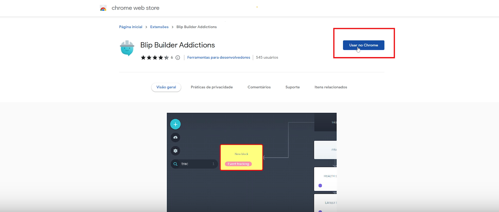Click the 545 usuários text
The image size is (499, 212).
(267, 58)
